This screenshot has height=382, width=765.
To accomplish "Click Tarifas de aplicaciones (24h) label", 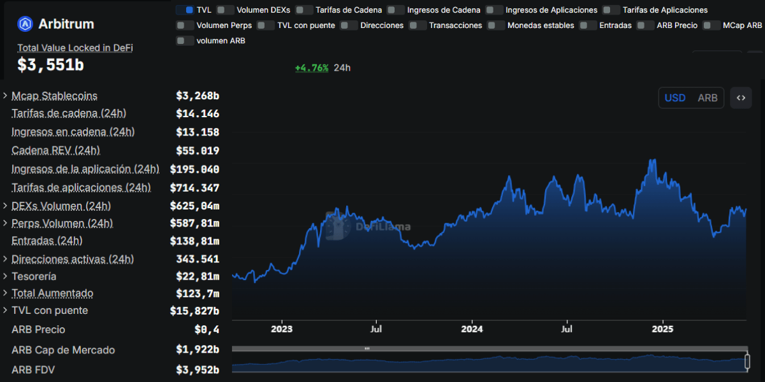I will click(x=81, y=188).
